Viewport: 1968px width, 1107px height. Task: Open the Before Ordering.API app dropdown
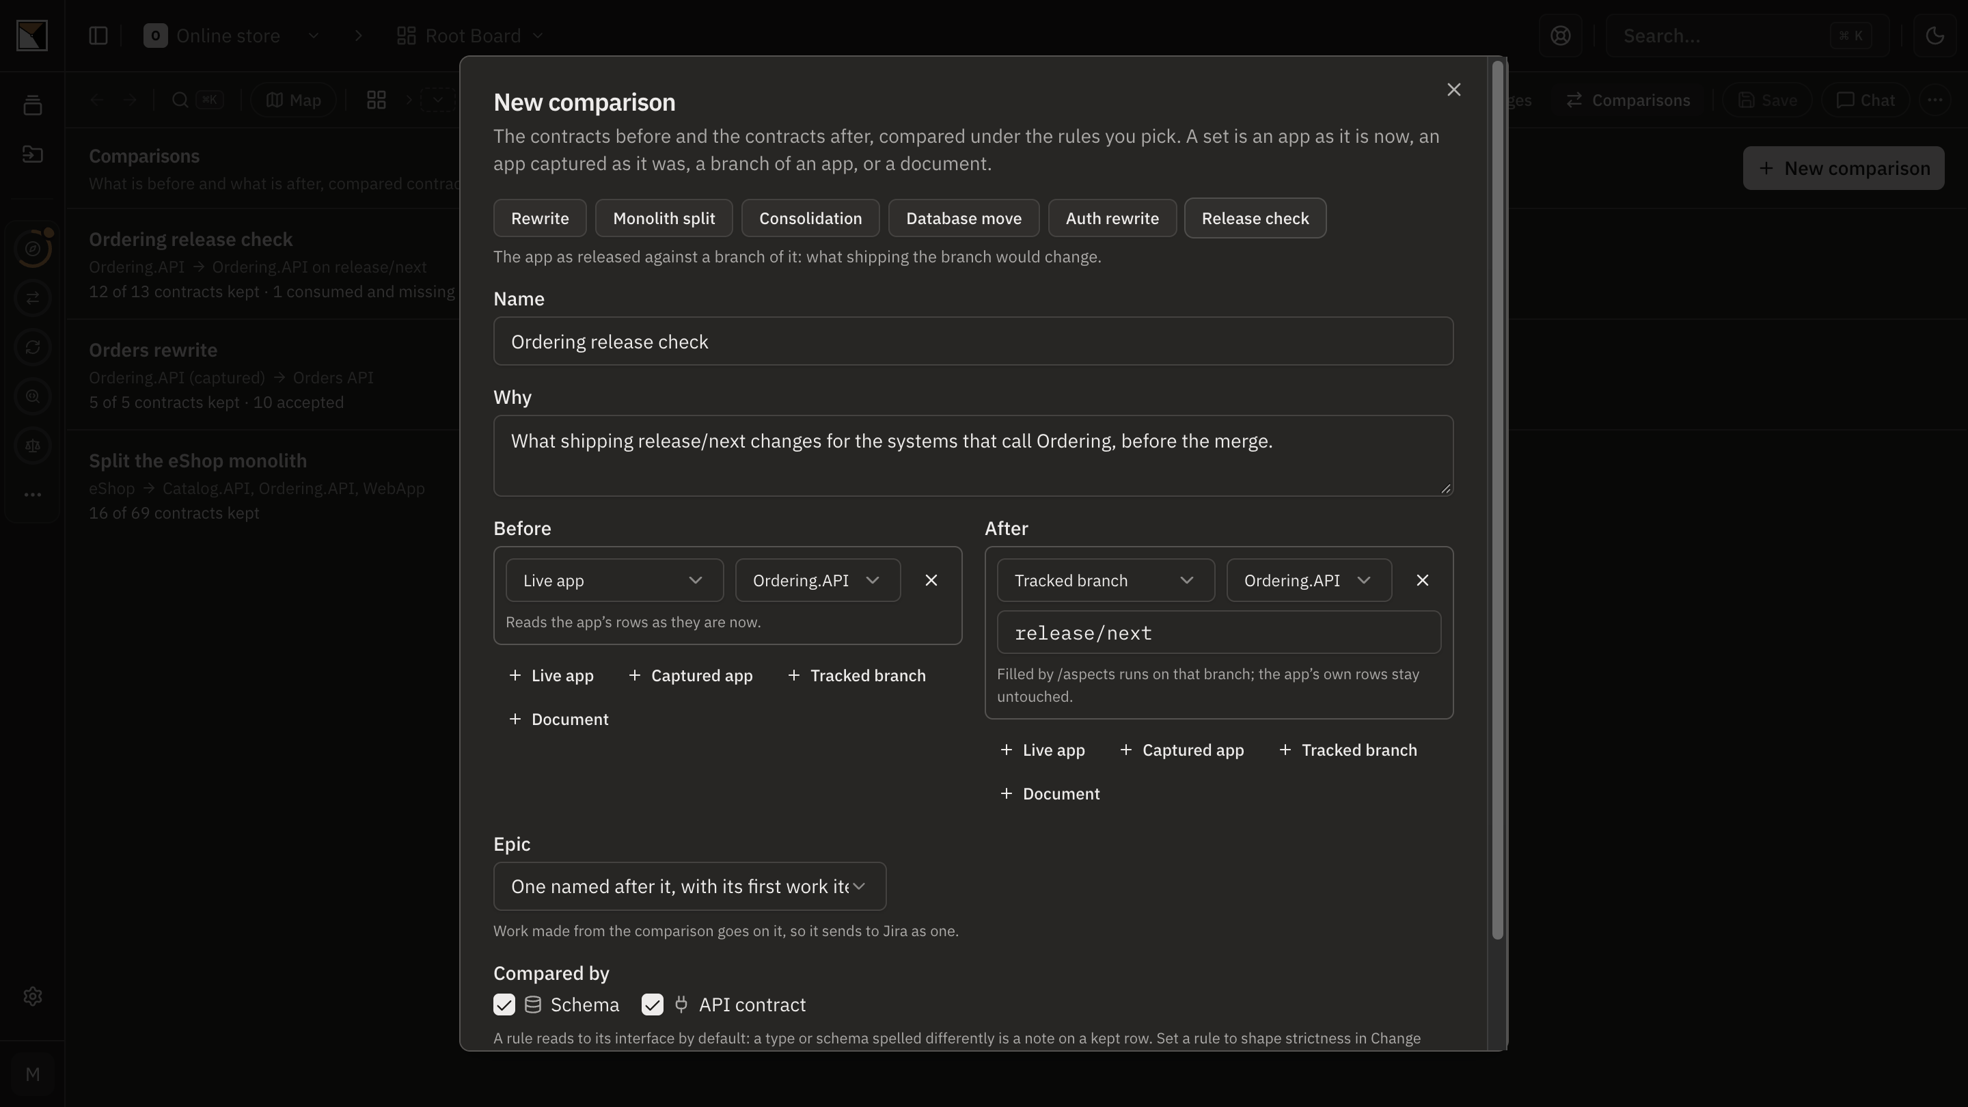[x=817, y=581]
